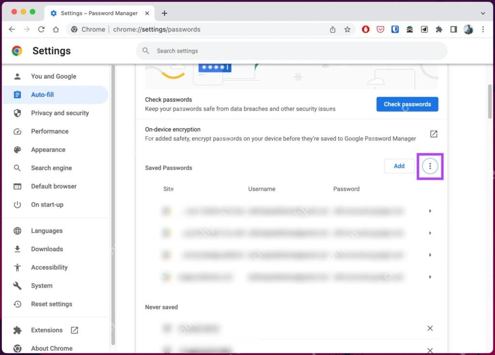The width and height of the screenshot is (495, 355).
Task: Focus the Search settings field
Action: coord(291,51)
